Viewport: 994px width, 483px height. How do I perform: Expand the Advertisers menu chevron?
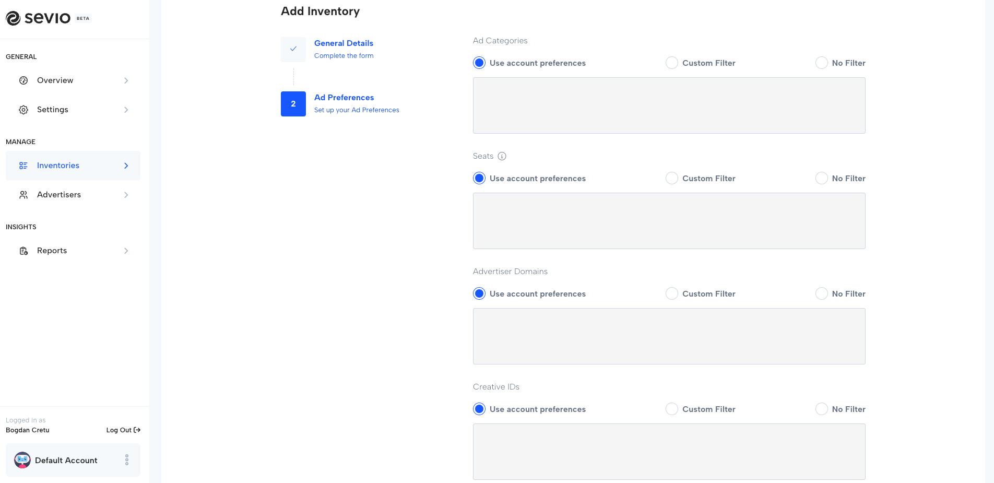click(x=126, y=194)
